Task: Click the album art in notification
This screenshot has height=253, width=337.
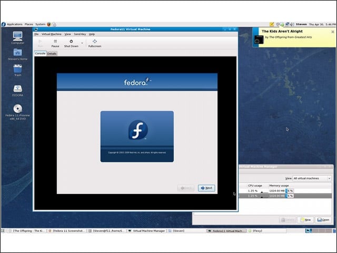Action: point(259,40)
